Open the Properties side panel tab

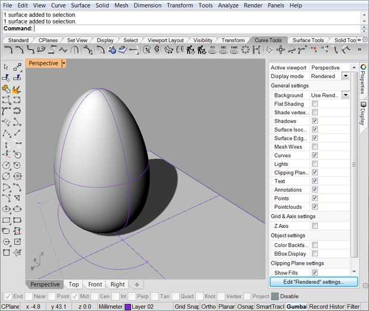click(x=363, y=80)
